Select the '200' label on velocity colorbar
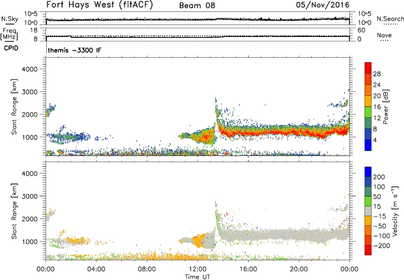 point(379,177)
